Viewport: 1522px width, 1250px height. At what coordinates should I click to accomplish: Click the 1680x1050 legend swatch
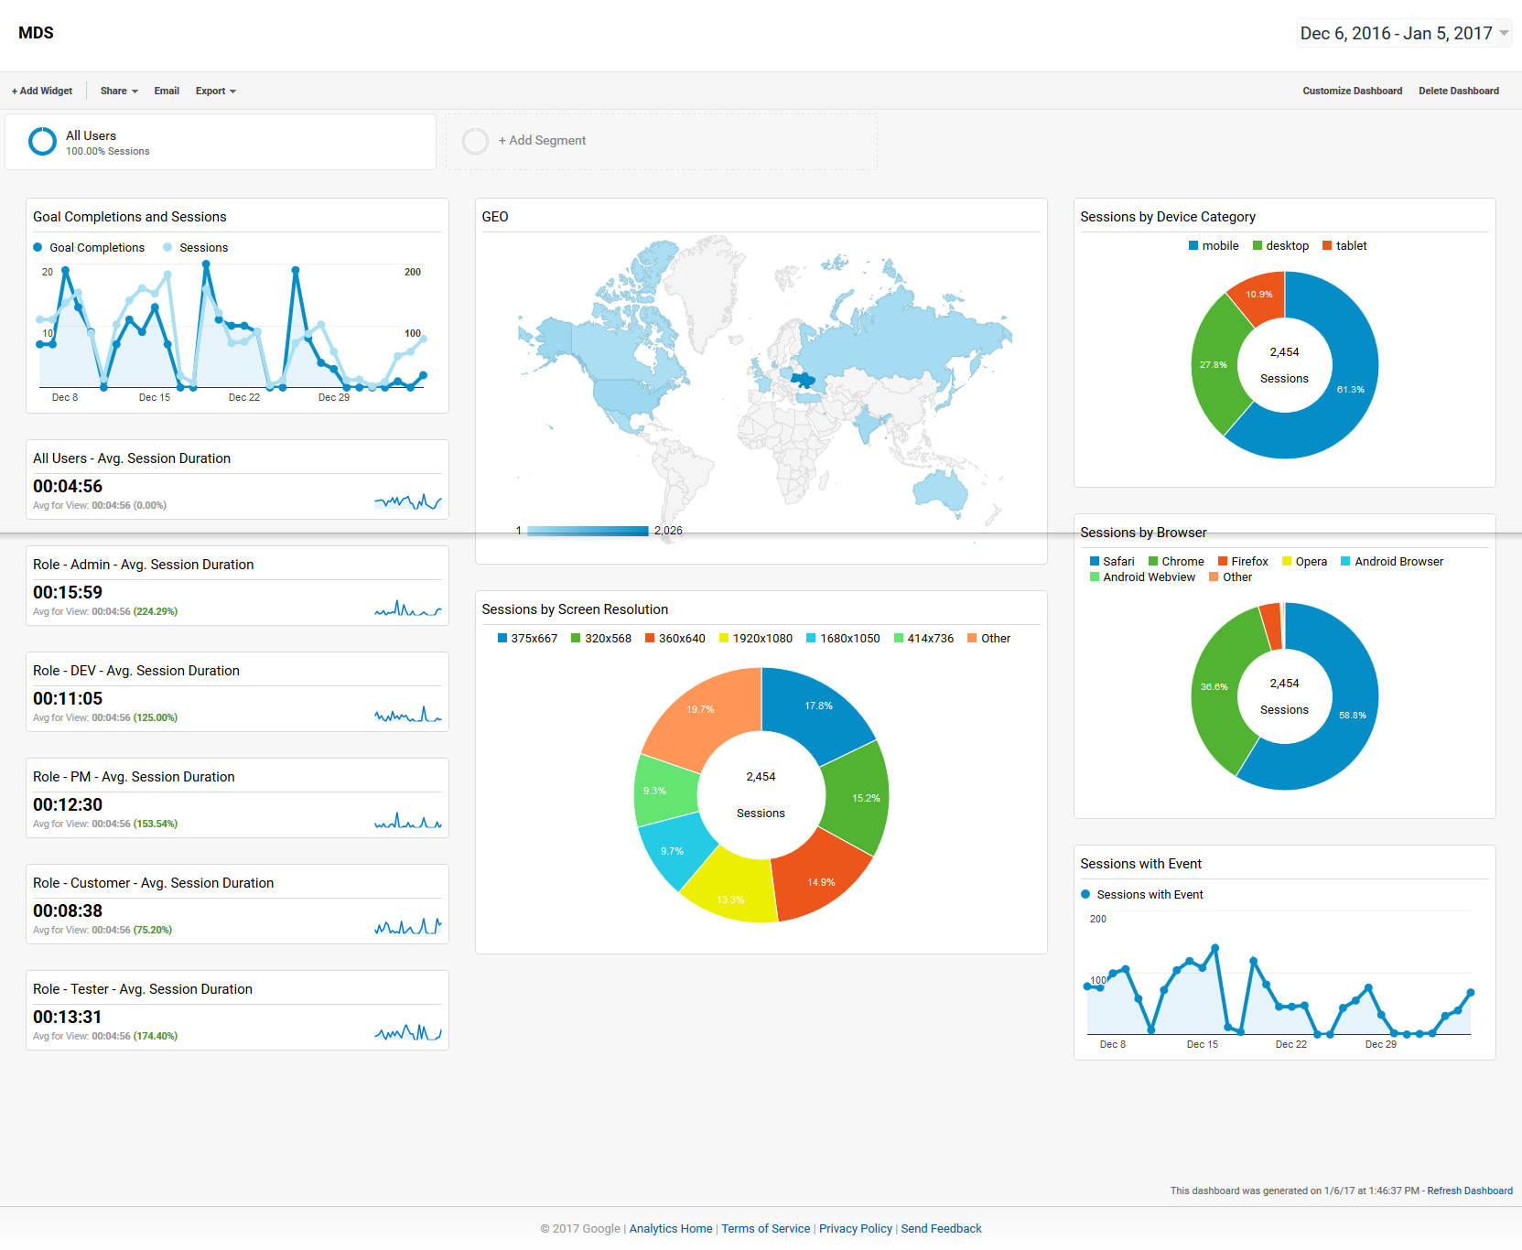point(811,638)
